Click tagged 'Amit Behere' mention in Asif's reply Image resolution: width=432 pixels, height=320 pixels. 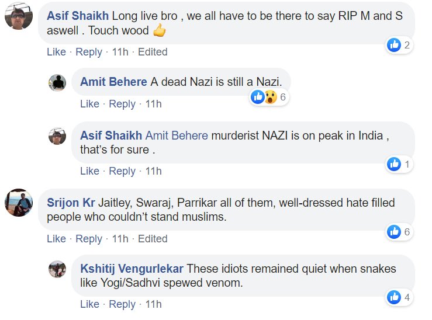[x=177, y=135]
